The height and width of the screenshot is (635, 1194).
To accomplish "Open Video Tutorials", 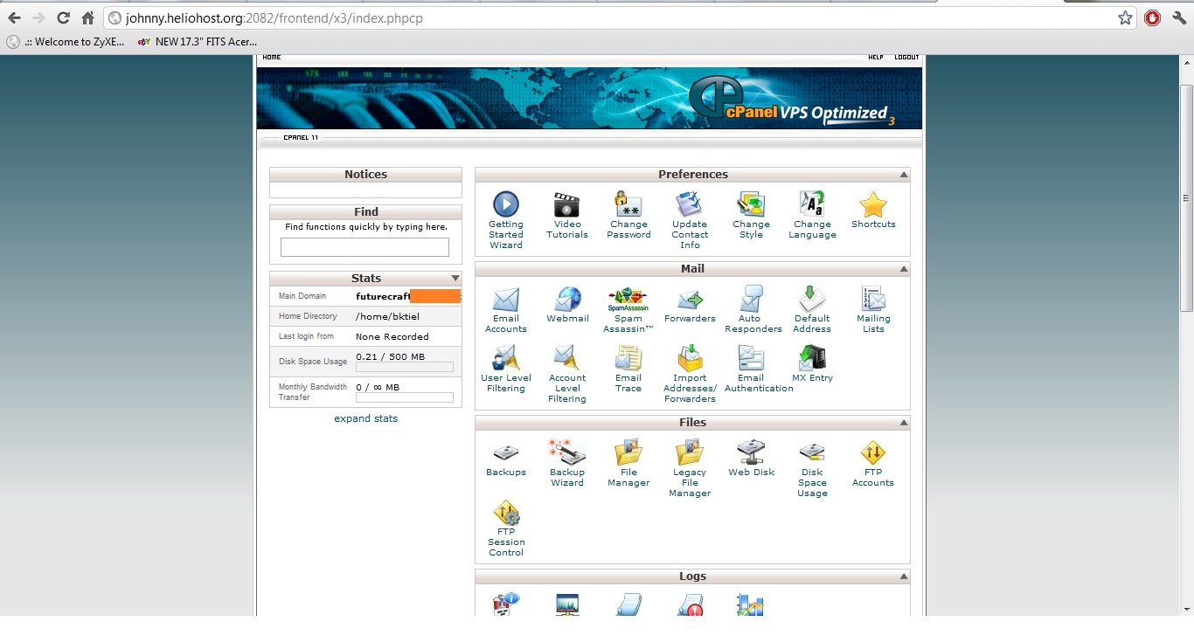I will tap(567, 216).
